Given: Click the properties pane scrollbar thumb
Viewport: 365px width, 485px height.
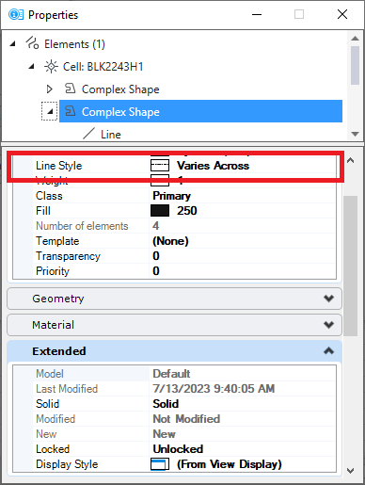Looking at the screenshot, I should click(351, 266).
